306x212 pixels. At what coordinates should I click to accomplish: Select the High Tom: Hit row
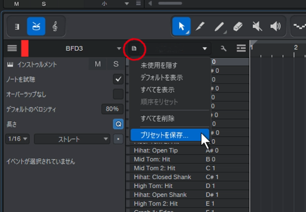tap(187, 186)
